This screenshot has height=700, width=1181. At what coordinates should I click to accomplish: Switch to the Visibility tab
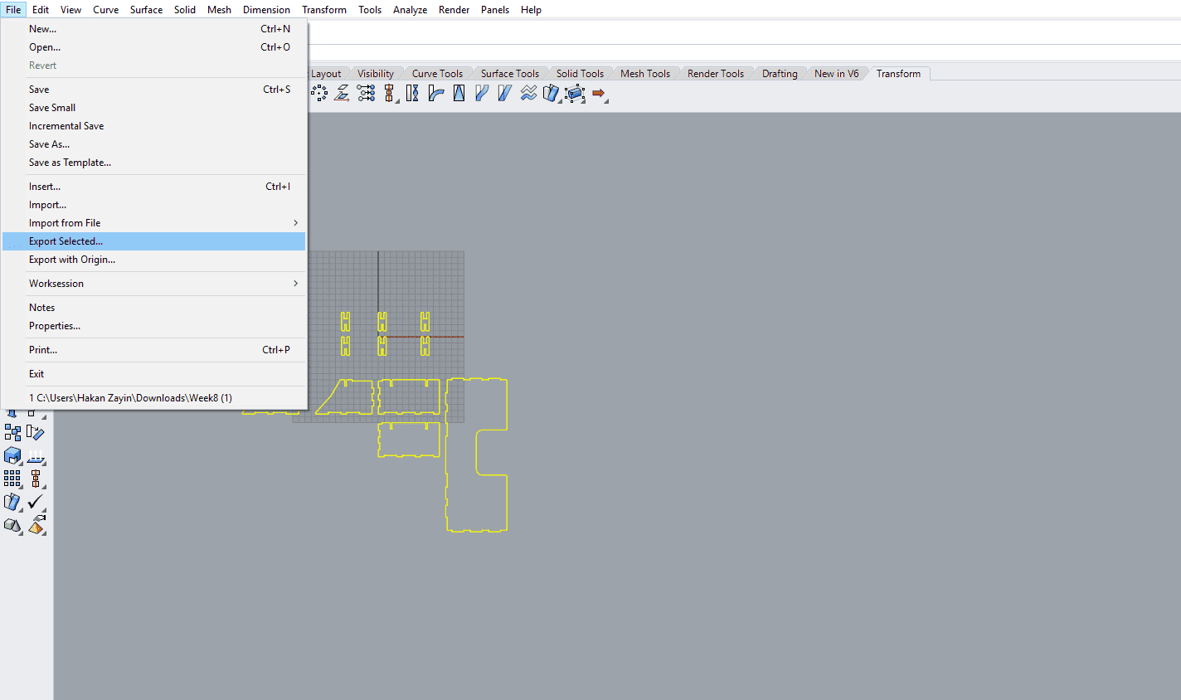pyautogui.click(x=376, y=74)
